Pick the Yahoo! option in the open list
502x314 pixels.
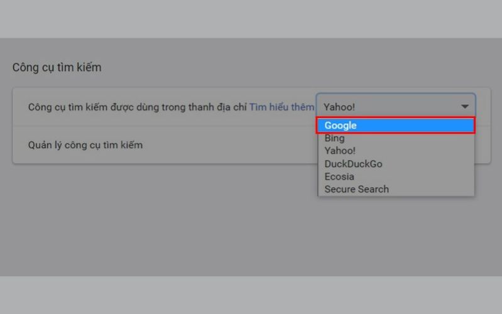pyautogui.click(x=396, y=151)
